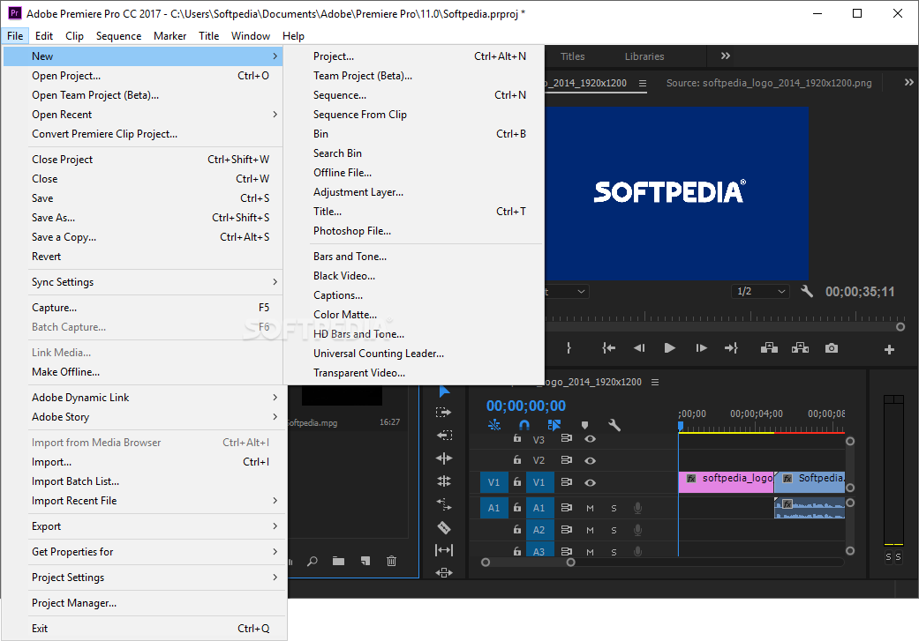Toggle V1 source patching button
This screenshot has height=641, width=919.
coord(494,482)
